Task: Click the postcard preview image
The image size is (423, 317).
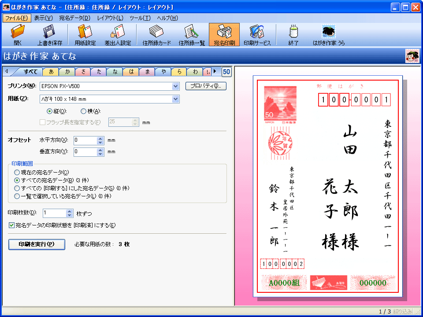Action: [327, 186]
